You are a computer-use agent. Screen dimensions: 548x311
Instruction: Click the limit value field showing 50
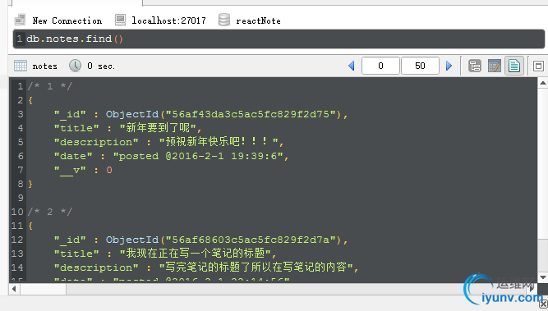420,66
